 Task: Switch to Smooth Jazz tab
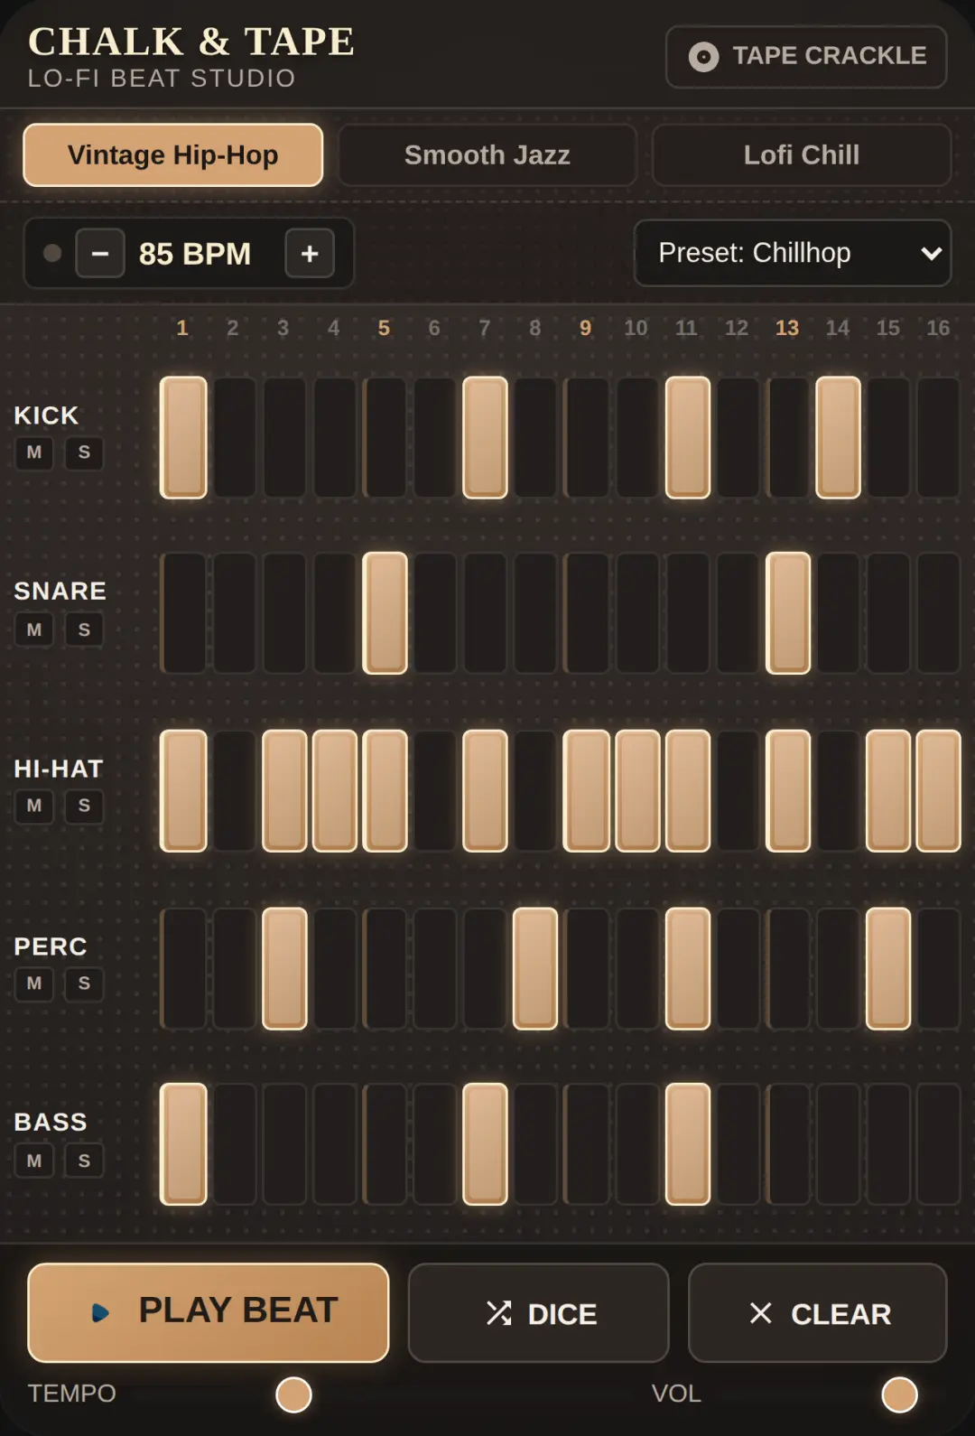(487, 155)
